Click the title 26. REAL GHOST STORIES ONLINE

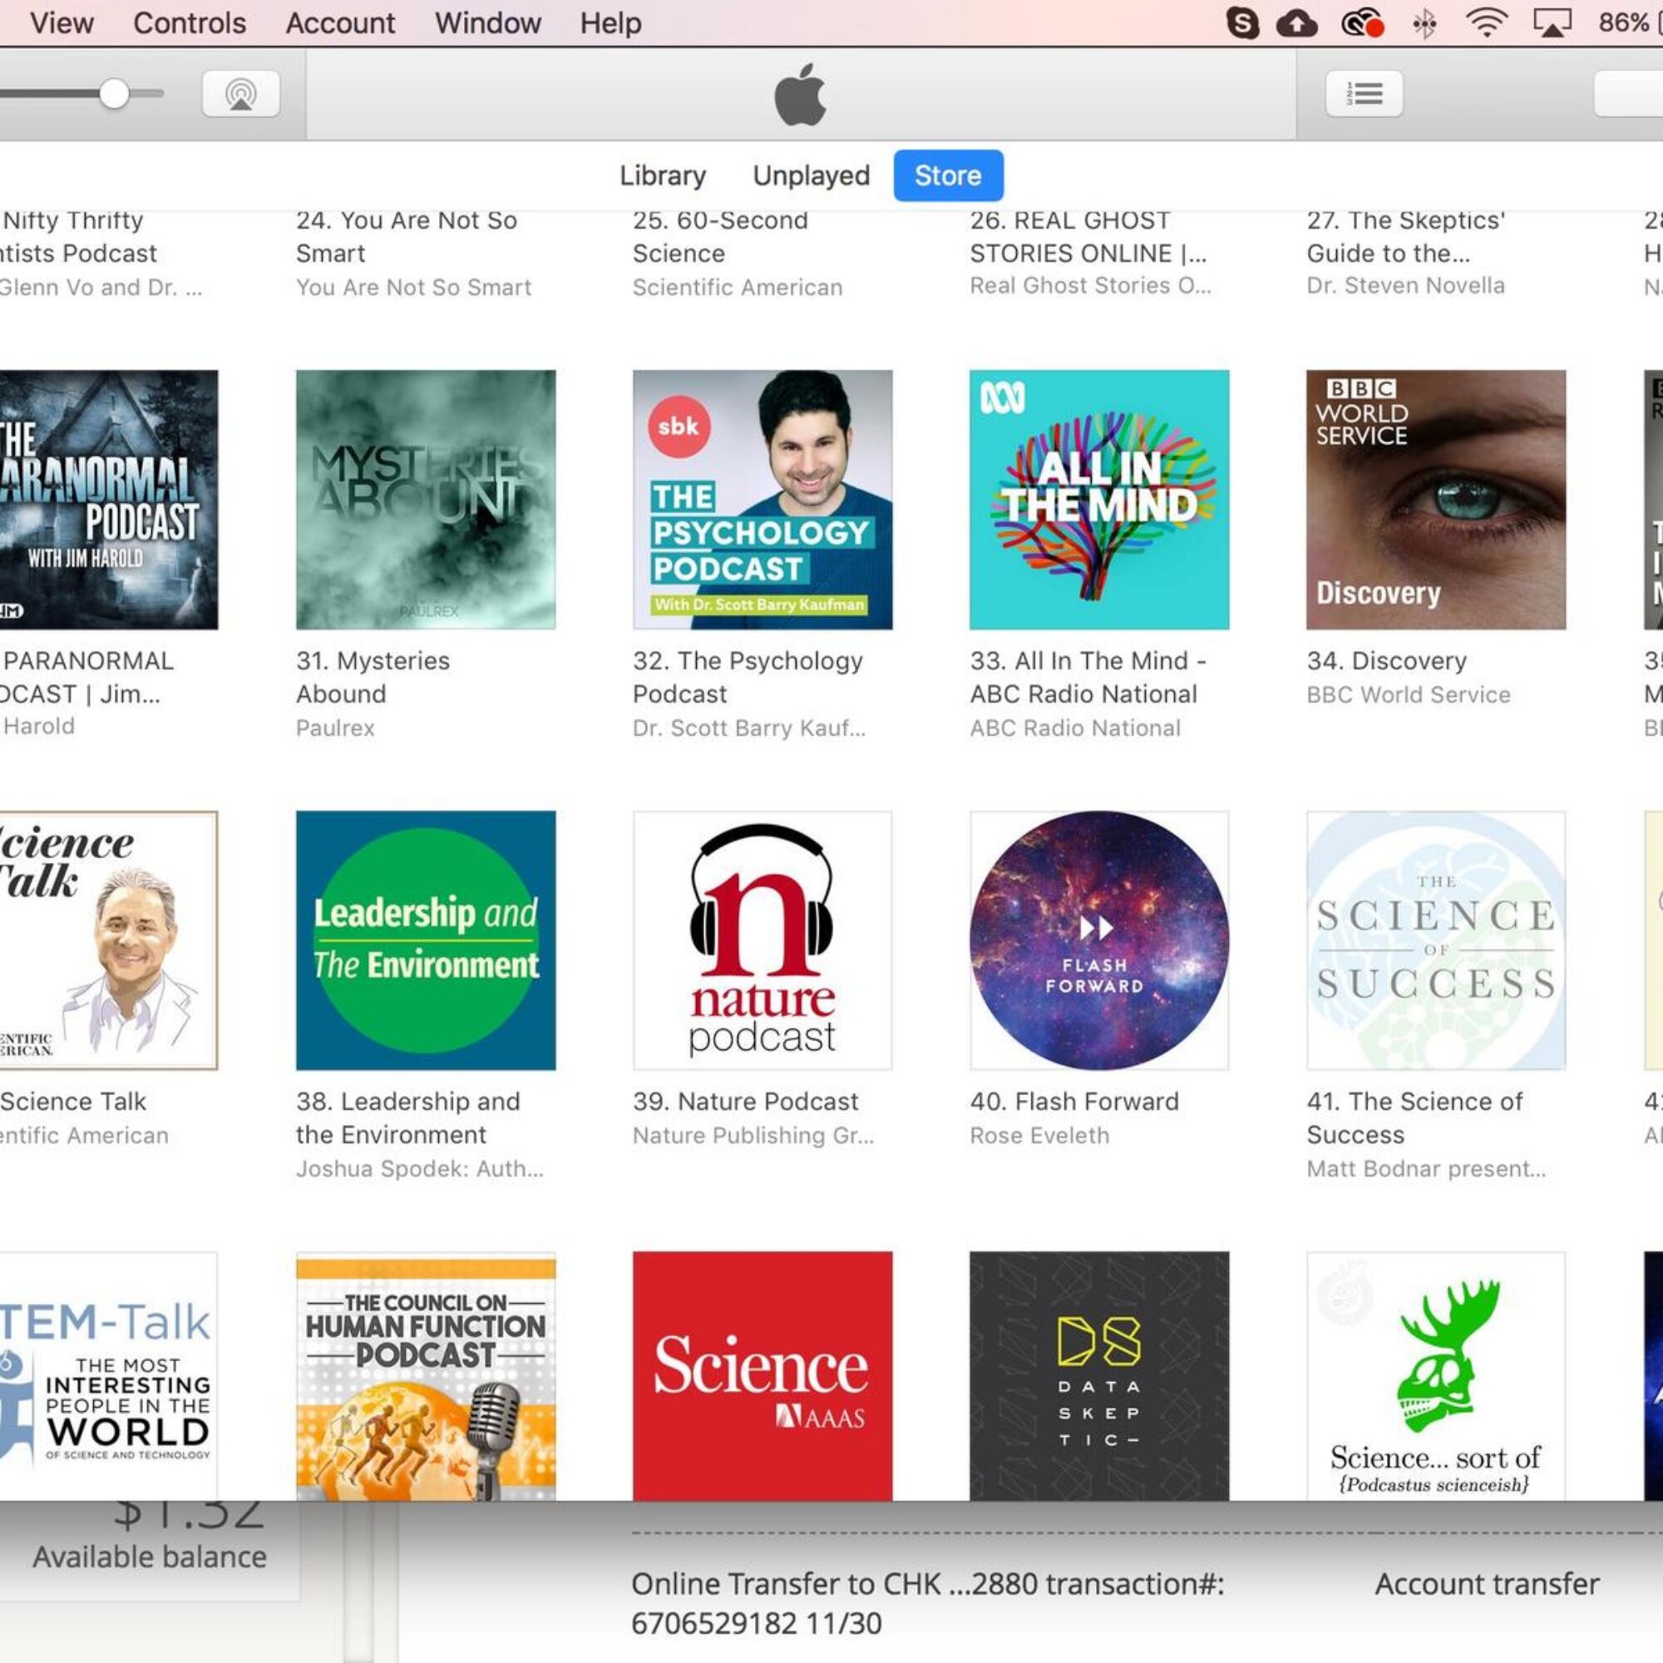pos(1089,237)
